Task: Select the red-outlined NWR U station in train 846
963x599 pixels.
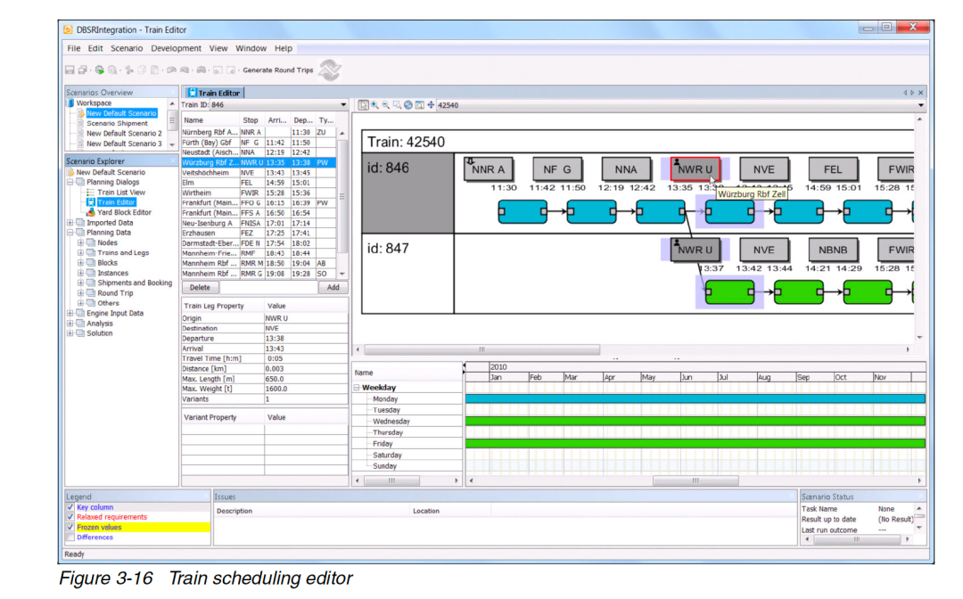Action: tap(695, 169)
